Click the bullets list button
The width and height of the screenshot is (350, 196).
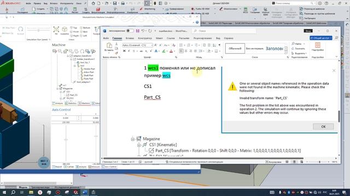pos(181,45)
